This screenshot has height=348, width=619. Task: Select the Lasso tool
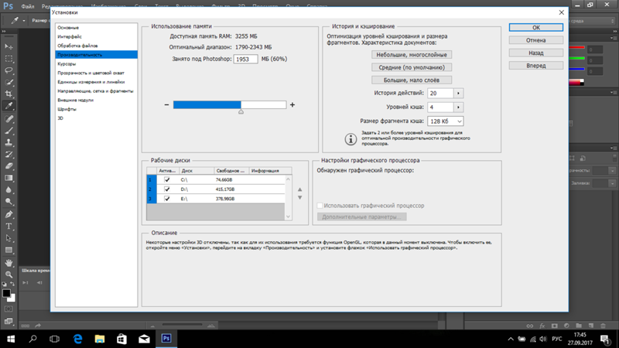pyautogui.click(x=9, y=70)
